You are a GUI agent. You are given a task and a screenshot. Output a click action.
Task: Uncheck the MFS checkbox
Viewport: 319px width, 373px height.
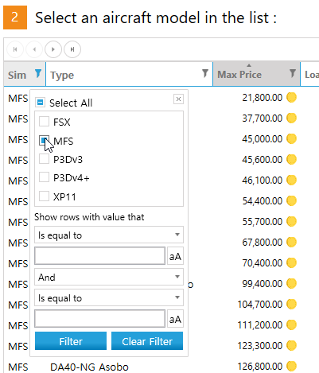pos(44,141)
